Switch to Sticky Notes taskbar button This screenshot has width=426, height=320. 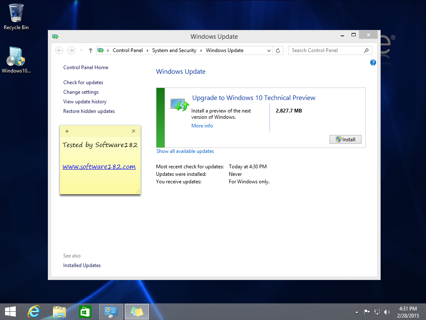pos(136,312)
